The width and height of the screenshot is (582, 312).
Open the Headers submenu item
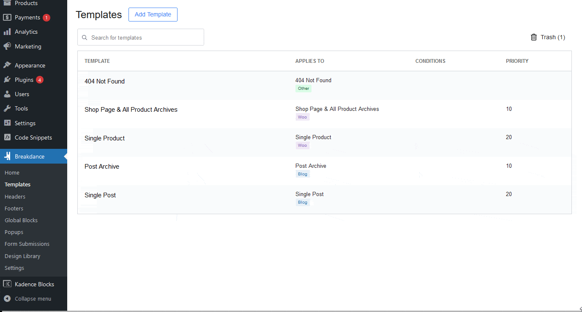pos(15,196)
